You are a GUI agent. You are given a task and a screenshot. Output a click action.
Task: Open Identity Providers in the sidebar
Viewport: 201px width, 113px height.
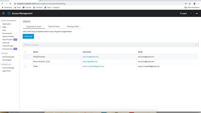(x=8, y=36)
